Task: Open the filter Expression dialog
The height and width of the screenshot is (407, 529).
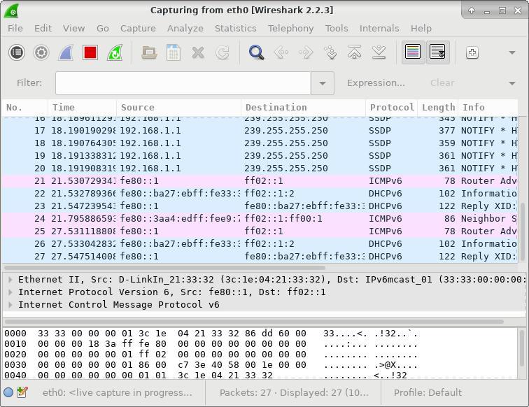Action: [x=376, y=83]
